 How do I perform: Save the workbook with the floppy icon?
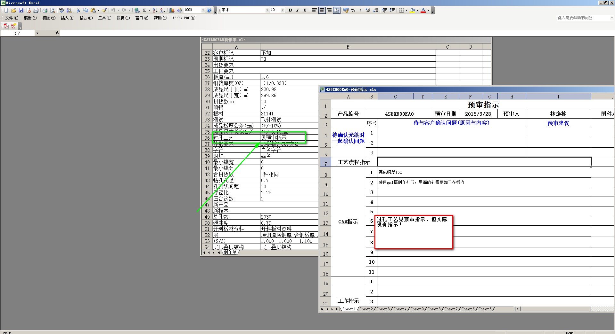(21, 10)
